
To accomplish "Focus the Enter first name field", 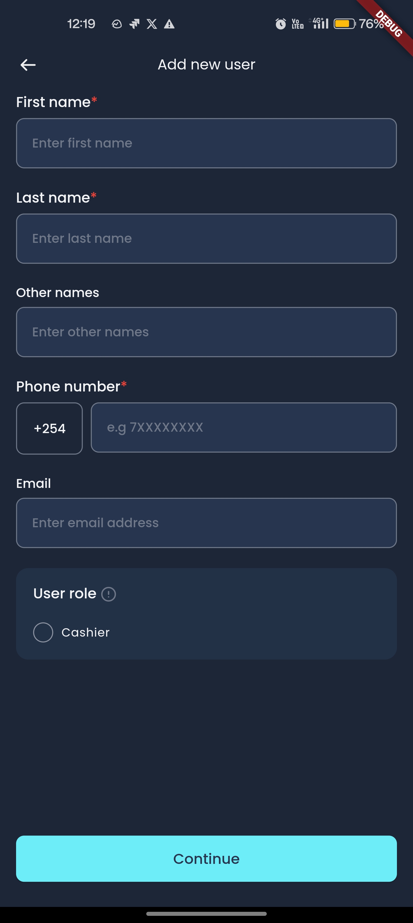I will click(x=206, y=143).
